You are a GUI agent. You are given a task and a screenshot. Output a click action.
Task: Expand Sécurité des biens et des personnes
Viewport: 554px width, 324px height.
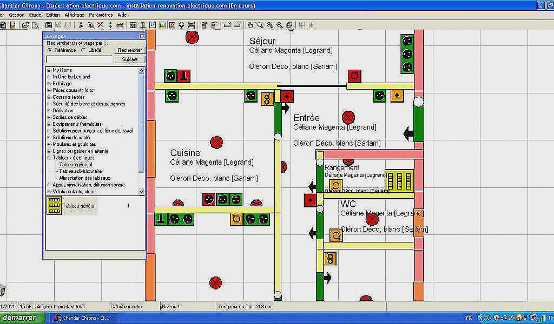[49, 104]
